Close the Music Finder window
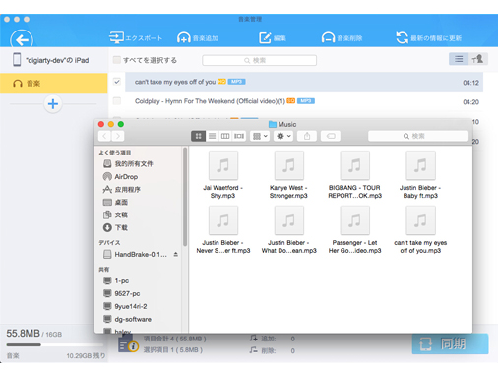Image resolution: width=498 pixels, height=371 pixels. [x=101, y=124]
